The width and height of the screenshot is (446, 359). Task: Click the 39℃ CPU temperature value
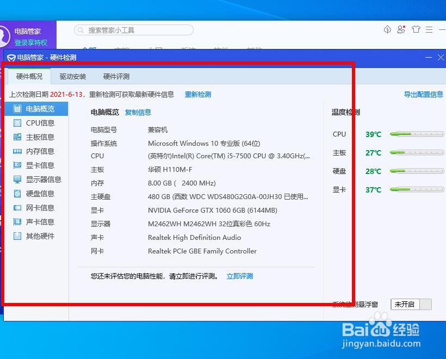coord(374,134)
